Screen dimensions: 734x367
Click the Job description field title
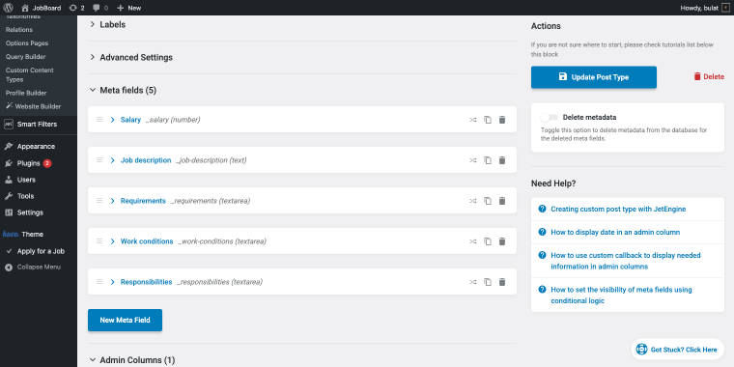pyautogui.click(x=146, y=160)
